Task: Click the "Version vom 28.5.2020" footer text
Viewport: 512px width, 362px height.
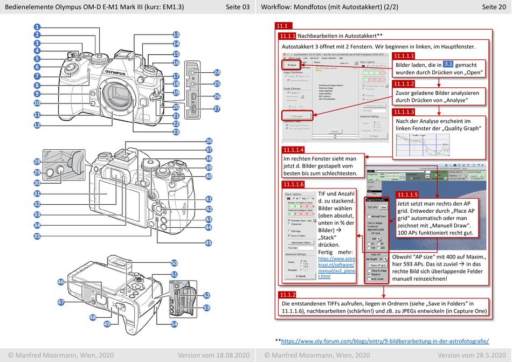Action: (x=472, y=355)
